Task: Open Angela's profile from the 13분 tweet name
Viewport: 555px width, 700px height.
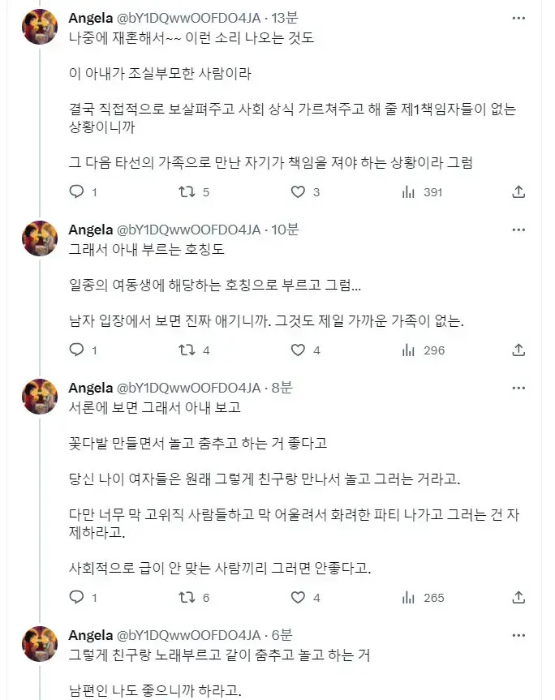Action: pos(91,17)
